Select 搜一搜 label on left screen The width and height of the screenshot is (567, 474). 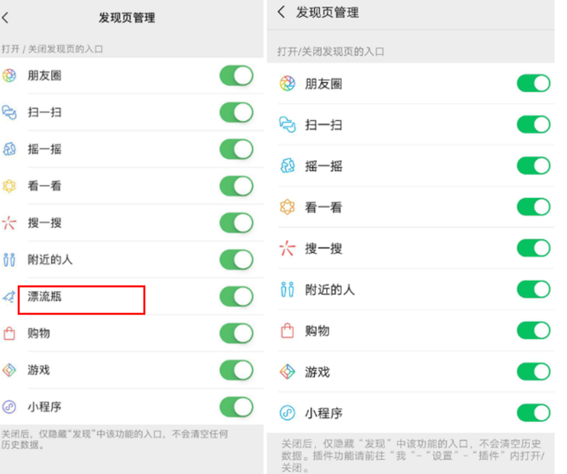click(x=45, y=223)
